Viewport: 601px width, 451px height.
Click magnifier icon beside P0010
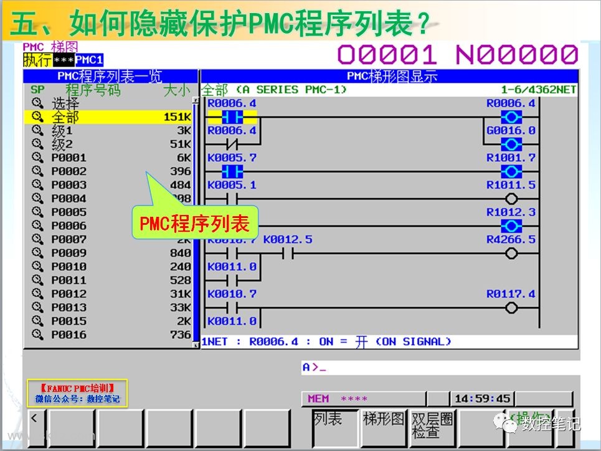[x=37, y=266]
